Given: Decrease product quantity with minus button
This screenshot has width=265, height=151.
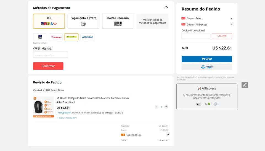Looking at the screenshot, I should (x=157, y=107).
